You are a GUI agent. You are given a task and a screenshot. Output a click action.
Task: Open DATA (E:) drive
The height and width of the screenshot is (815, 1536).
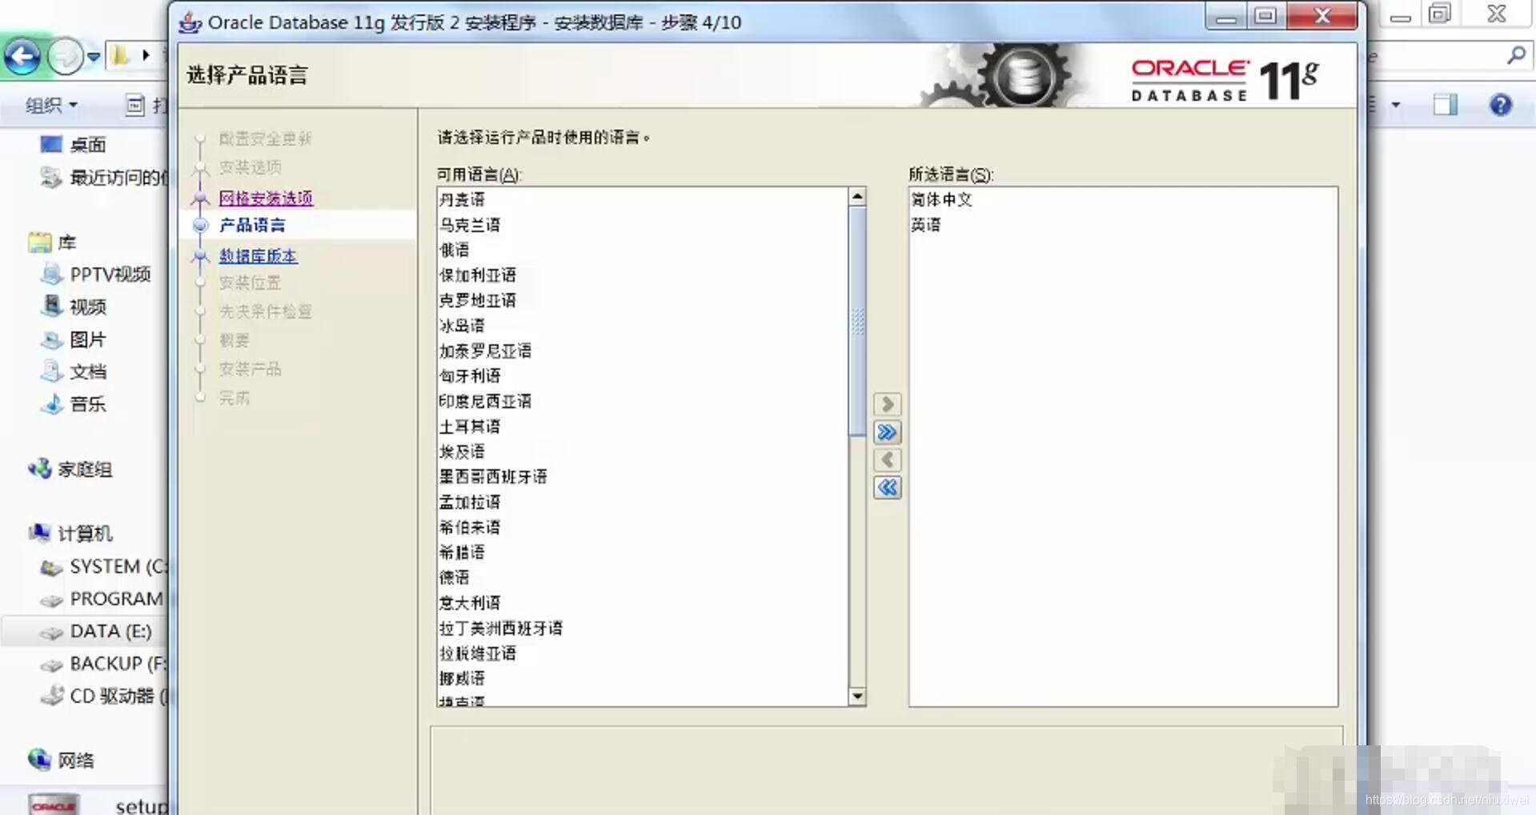(96, 632)
